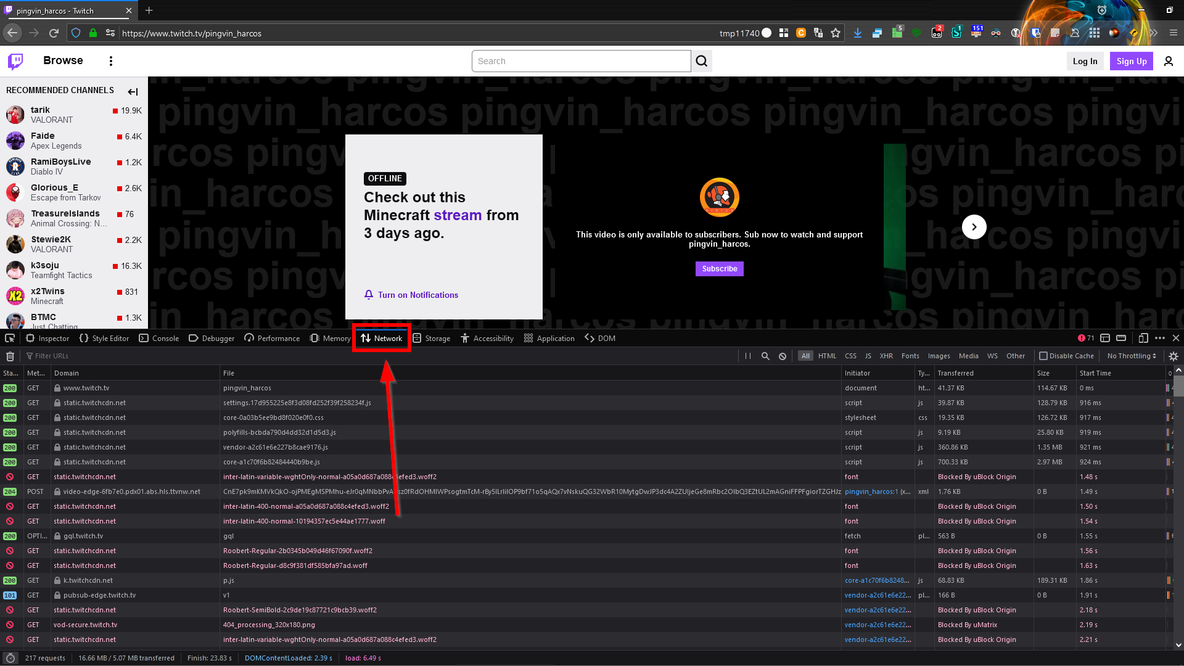The image size is (1184, 666).
Task: Collapse the Recommended Channels sidebar
Action: tap(133, 91)
